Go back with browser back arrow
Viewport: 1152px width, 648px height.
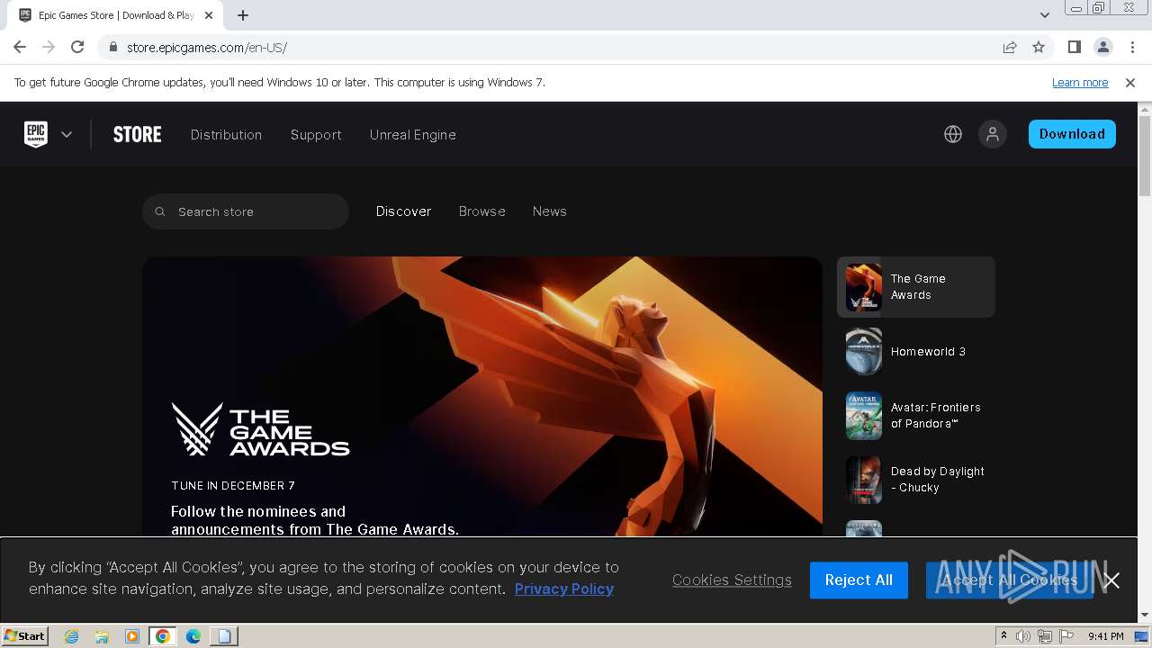point(20,47)
